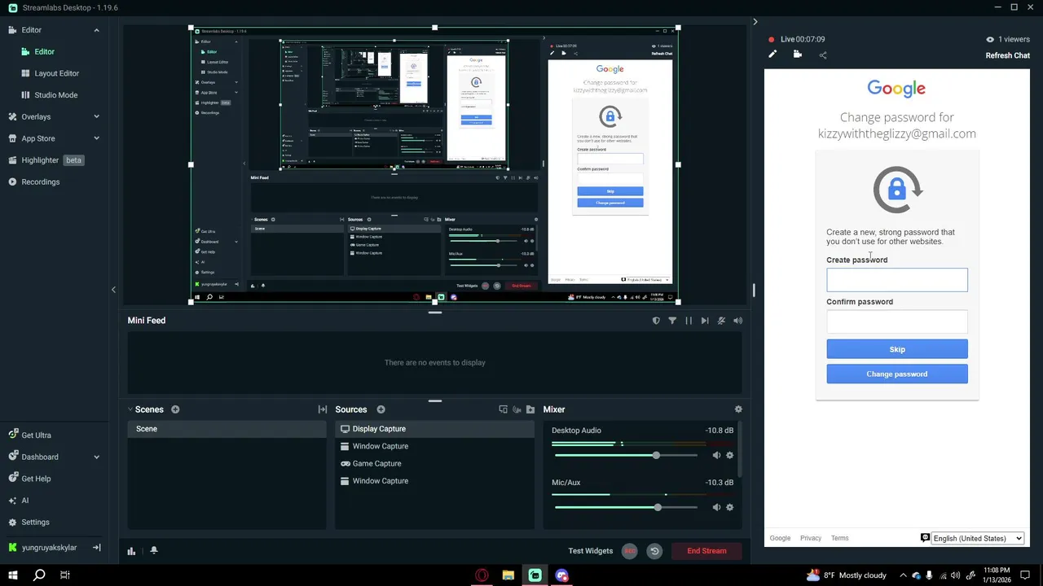Image resolution: width=1043 pixels, height=586 pixels.
Task: Click the folder icon beside the edit stream pencil
Action: pos(798,55)
